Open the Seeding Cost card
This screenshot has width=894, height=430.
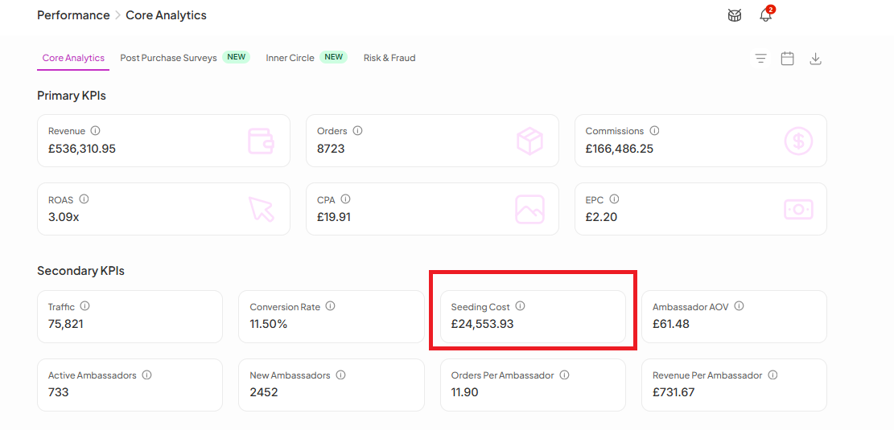533,317
